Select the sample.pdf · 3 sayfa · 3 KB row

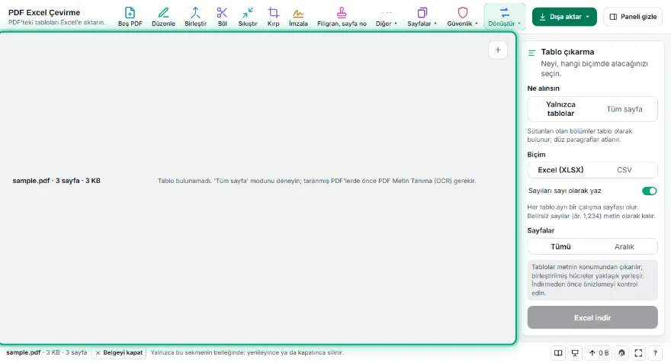pos(56,181)
